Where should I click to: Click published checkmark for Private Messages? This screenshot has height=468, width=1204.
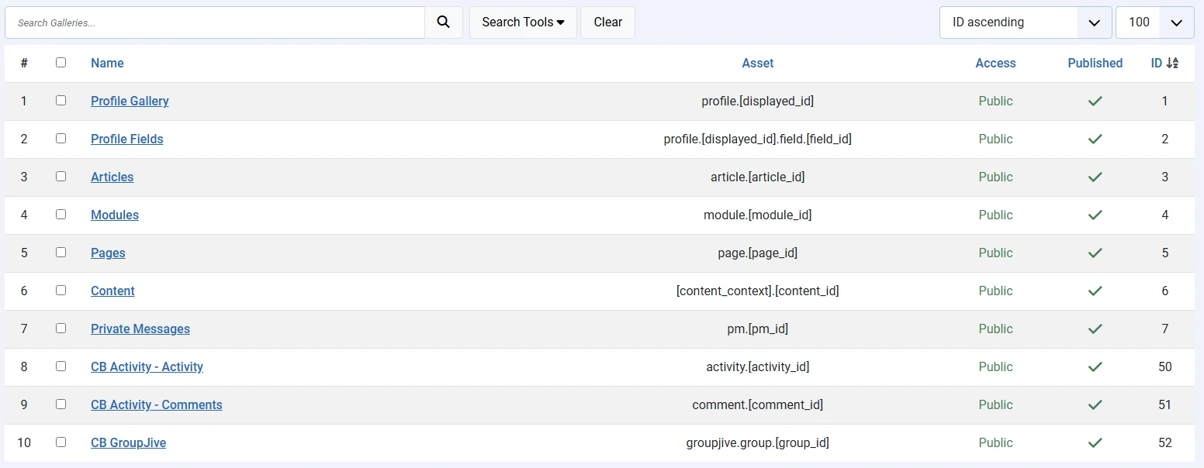[x=1095, y=329]
